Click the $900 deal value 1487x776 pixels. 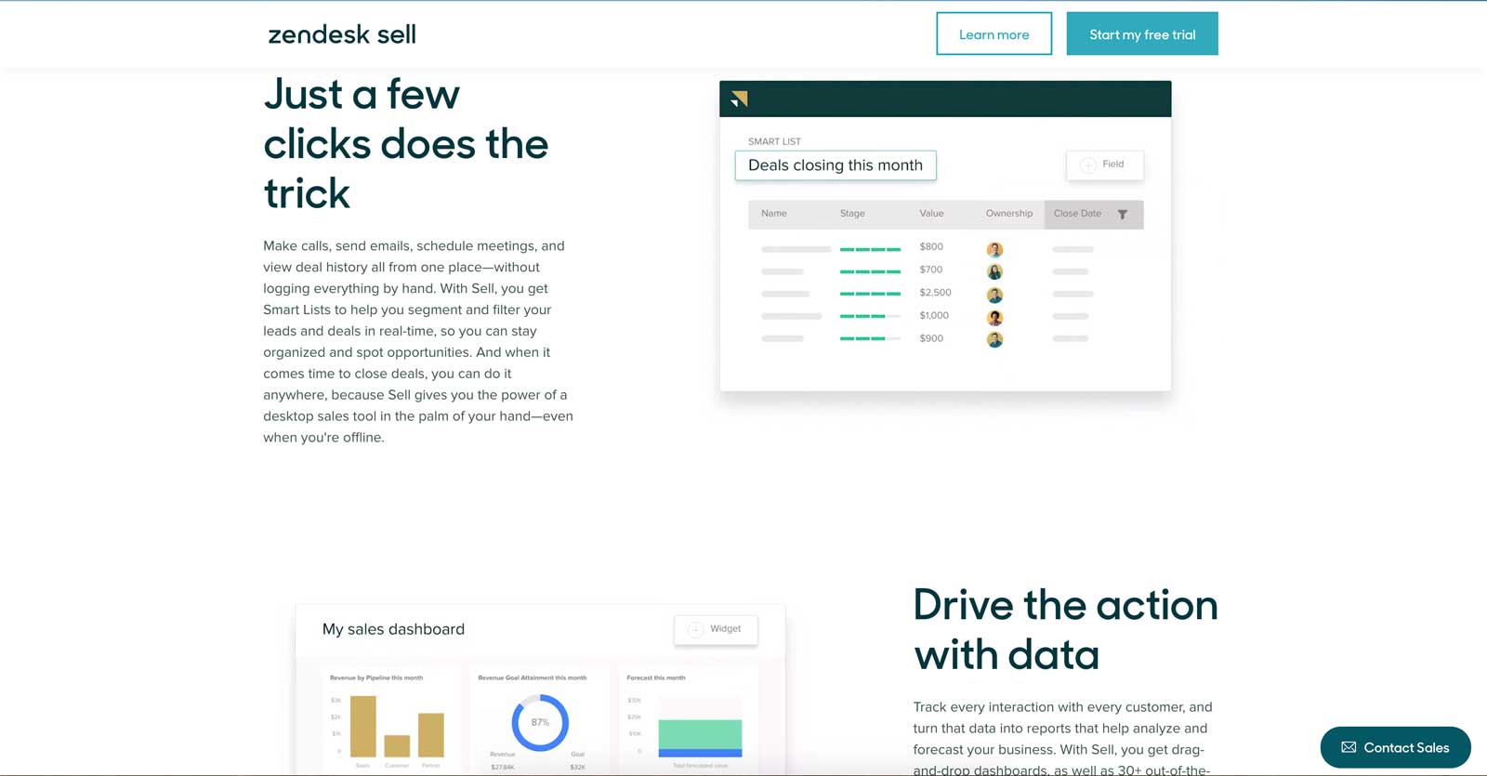[931, 338]
